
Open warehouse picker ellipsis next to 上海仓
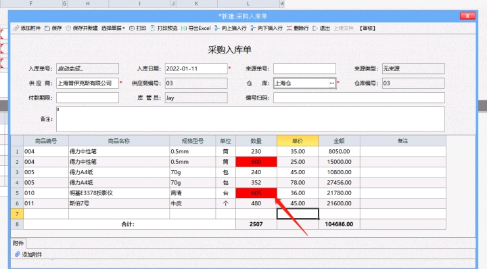click(331, 83)
